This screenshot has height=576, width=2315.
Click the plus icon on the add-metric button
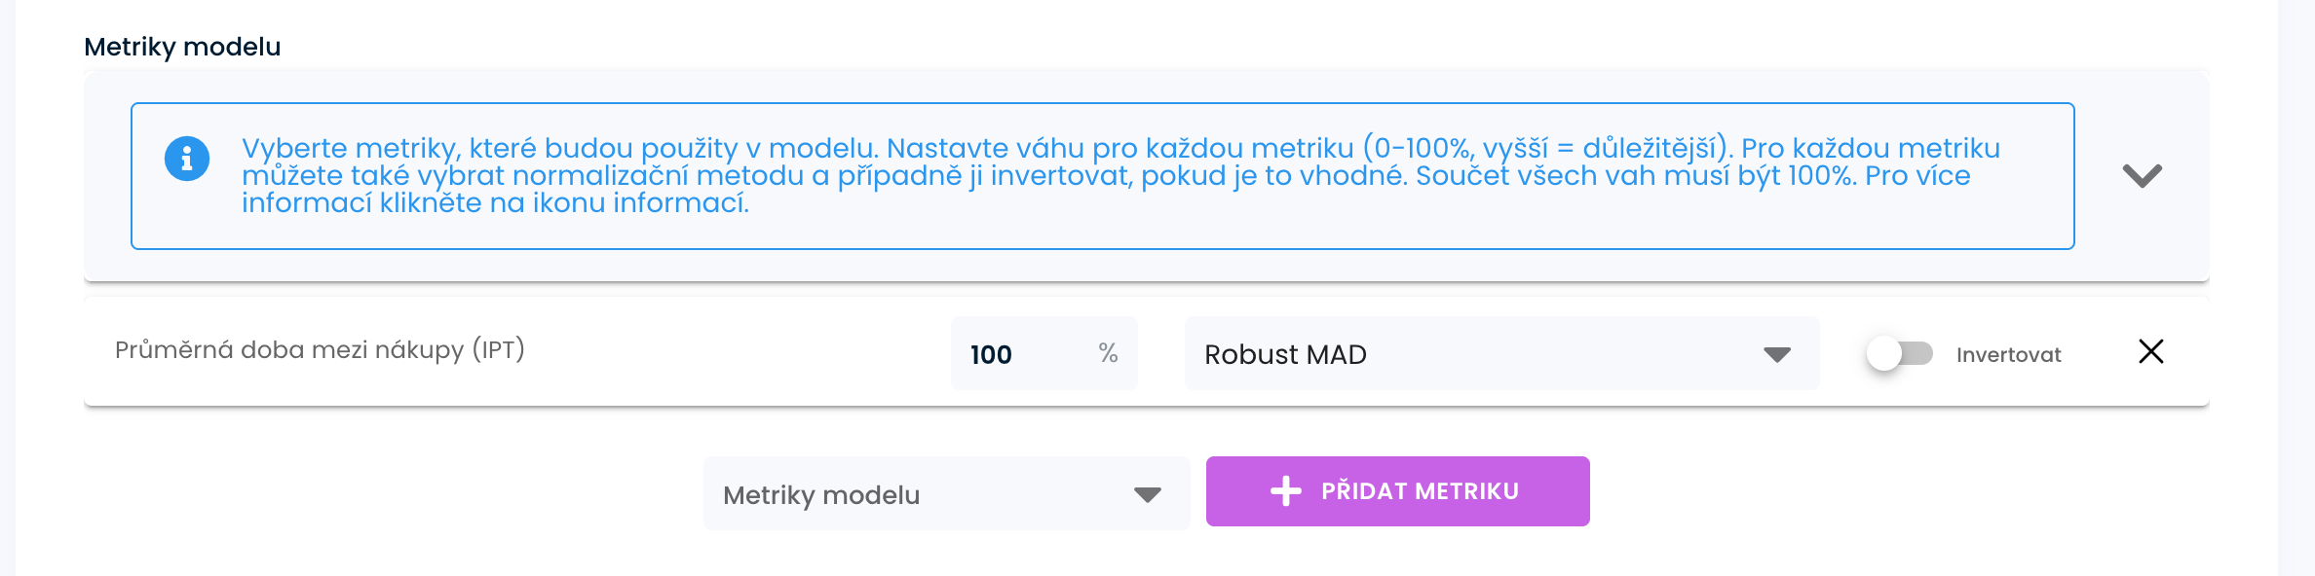click(x=1286, y=491)
